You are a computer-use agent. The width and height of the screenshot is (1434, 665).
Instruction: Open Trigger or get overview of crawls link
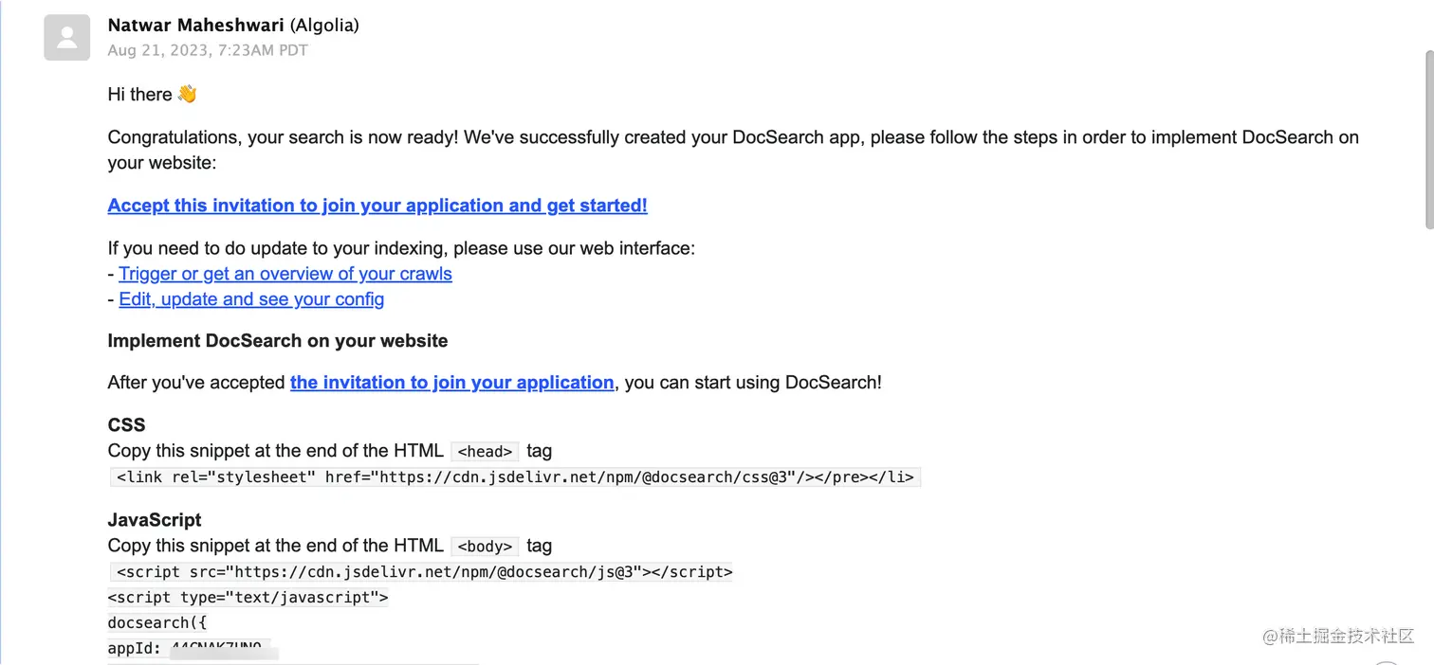pos(285,274)
